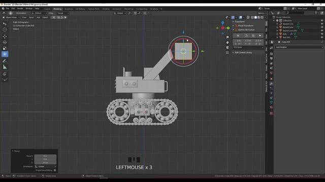Open the Add Modifier dropdown
Screen dimensions: 325x182
[299, 47]
